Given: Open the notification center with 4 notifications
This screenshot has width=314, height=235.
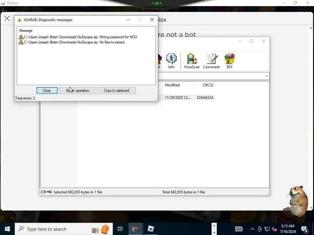Looking at the screenshot, I should pyautogui.click(x=304, y=229).
